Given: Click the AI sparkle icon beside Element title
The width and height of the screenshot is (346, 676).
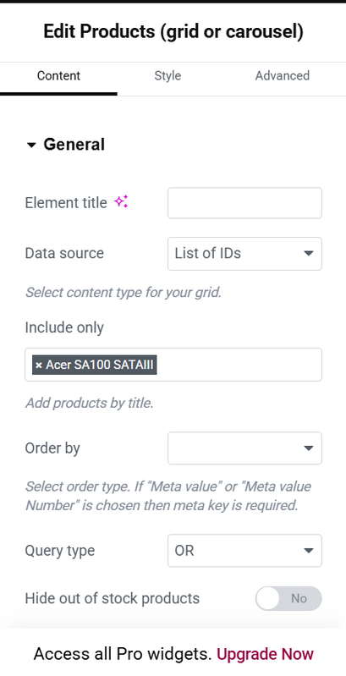Looking at the screenshot, I should pyautogui.click(x=121, y=201).
